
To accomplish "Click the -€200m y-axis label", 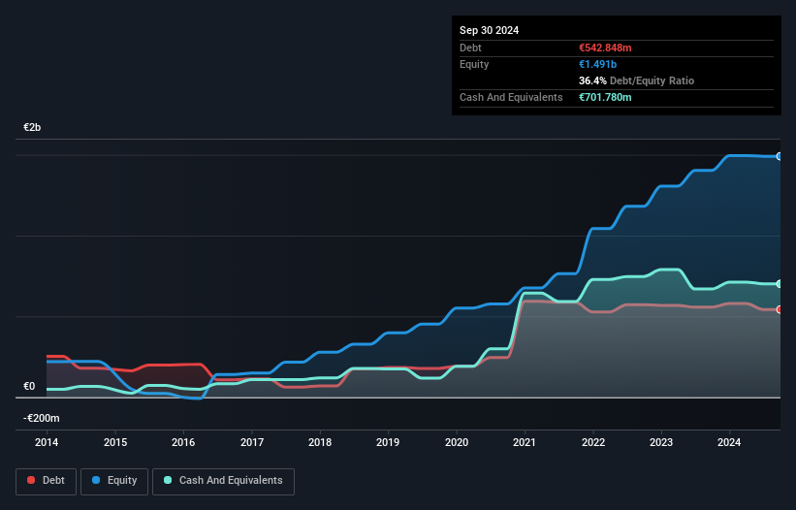I will tap(41, 418).
